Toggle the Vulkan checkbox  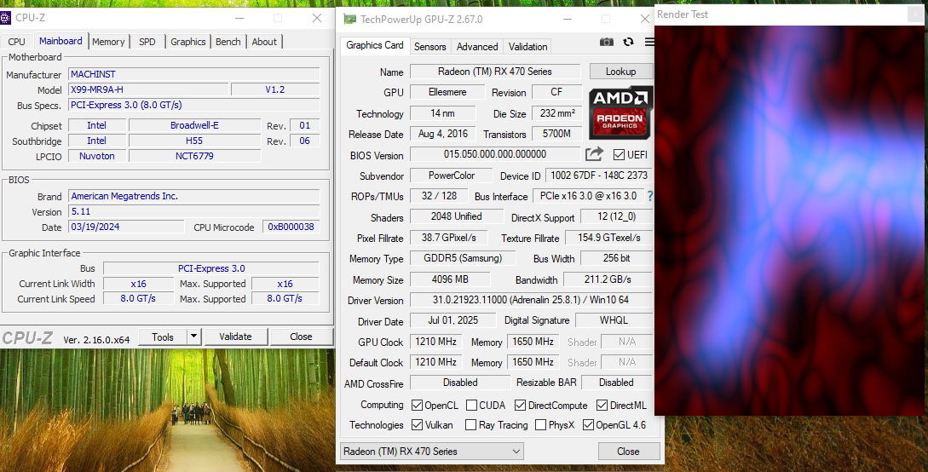[x=417, y=424]
